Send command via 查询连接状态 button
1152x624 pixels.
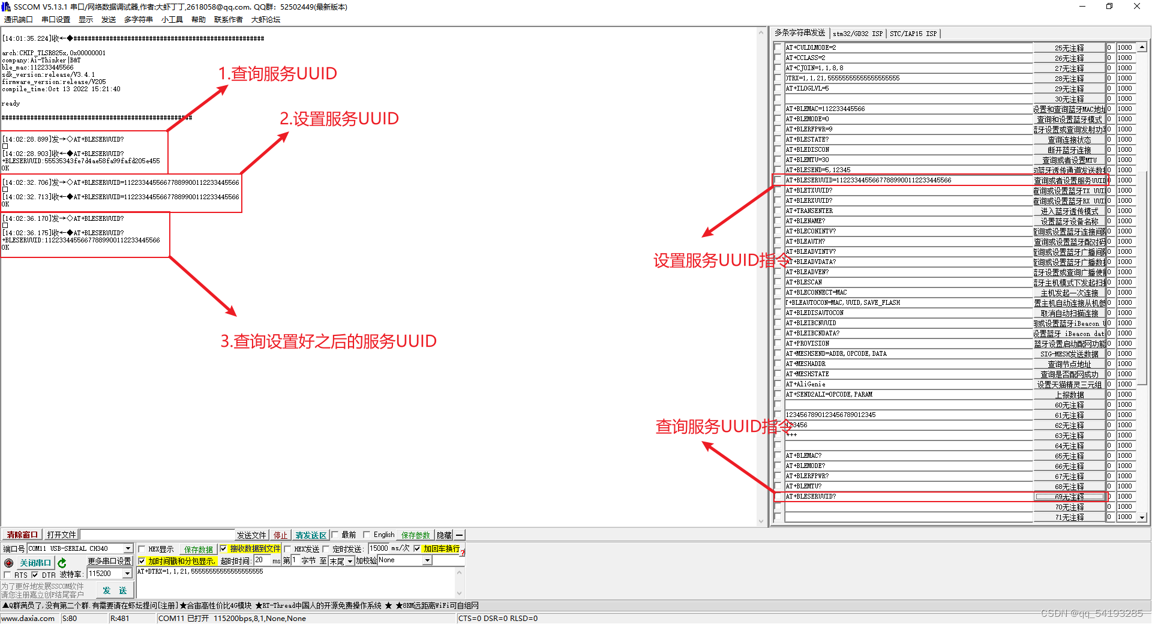1069,140
